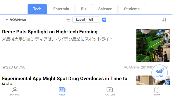Select the Tech tab

pyautogui.click(x=37, y=9)
